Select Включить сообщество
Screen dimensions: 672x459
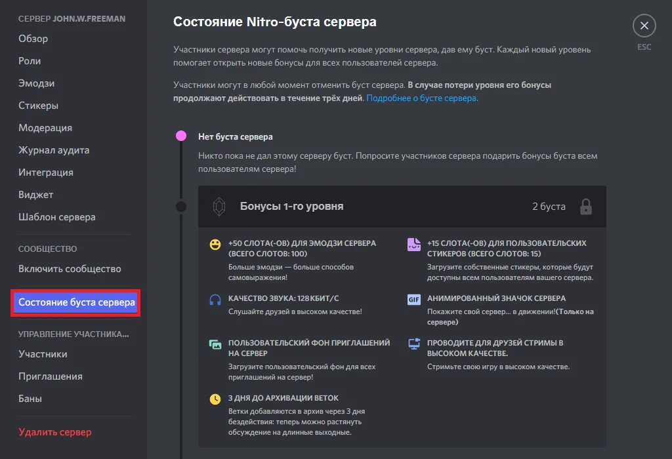70,269
